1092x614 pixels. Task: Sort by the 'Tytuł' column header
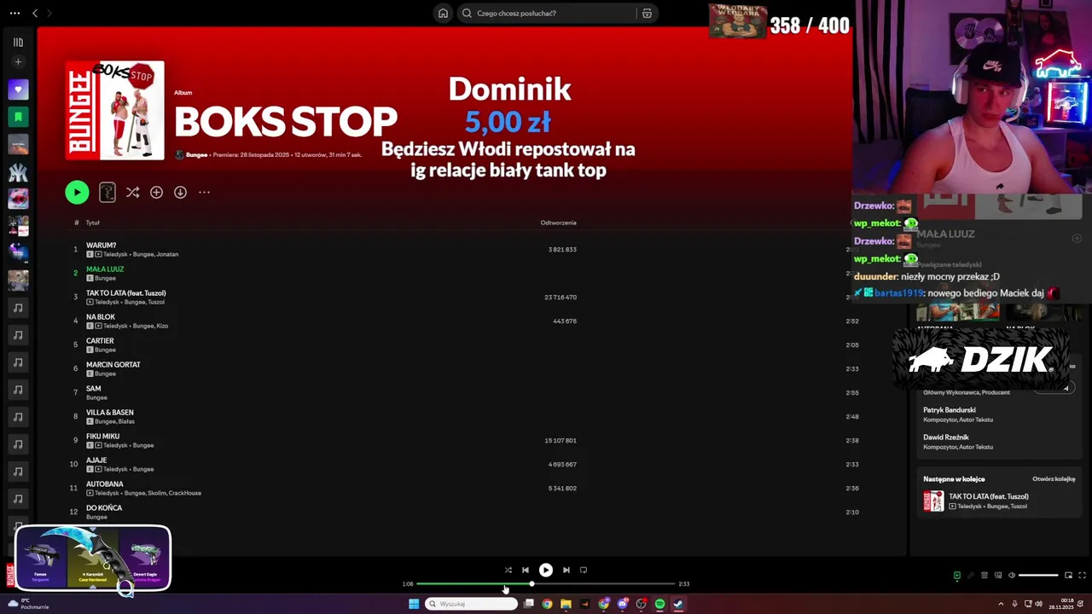(x=92, y=223)
